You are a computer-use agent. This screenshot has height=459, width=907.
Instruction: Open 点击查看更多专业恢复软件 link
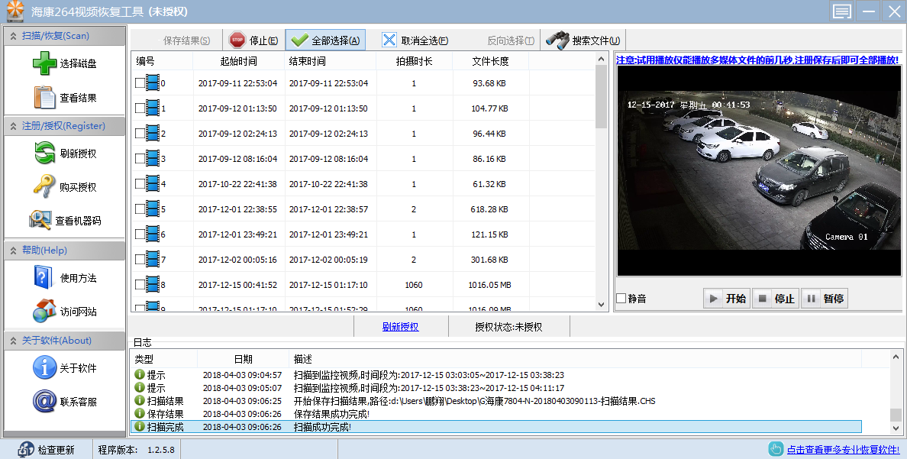coord(843,449)
